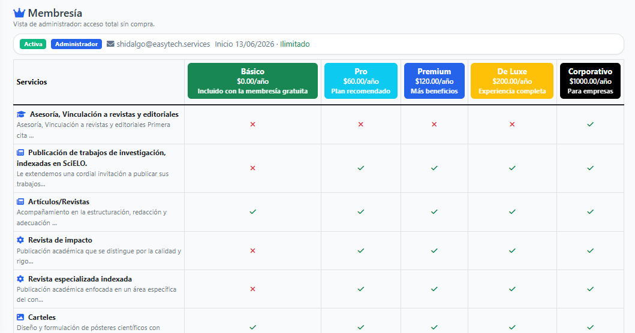This screenshot has width=635, height=333.
Task: Click the checkmark for Carteles under Premium
Action: point(434,327)
